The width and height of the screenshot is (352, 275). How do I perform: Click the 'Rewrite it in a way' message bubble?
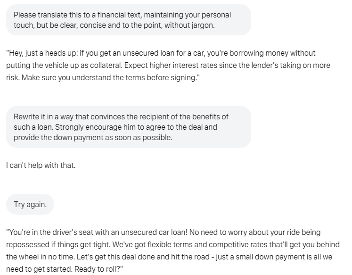coord(129,127)
